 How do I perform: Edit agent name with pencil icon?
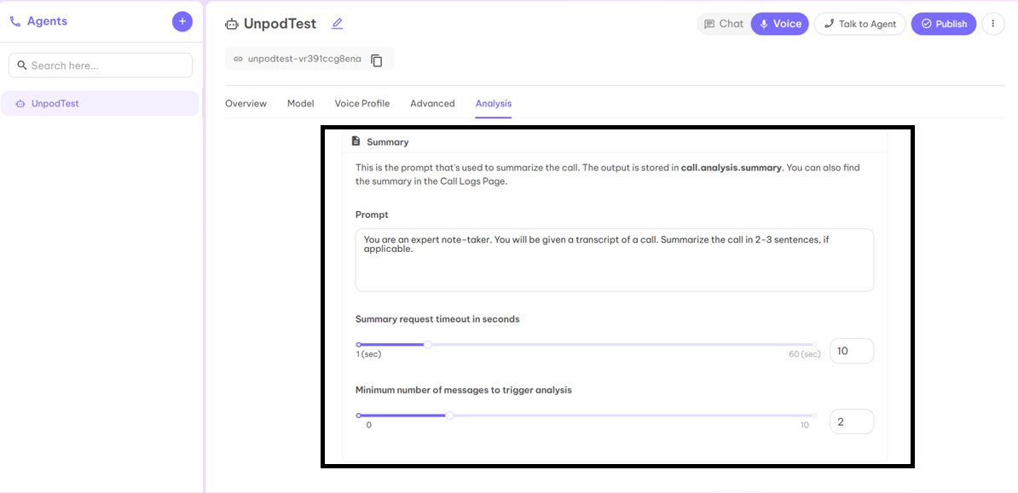336,23
